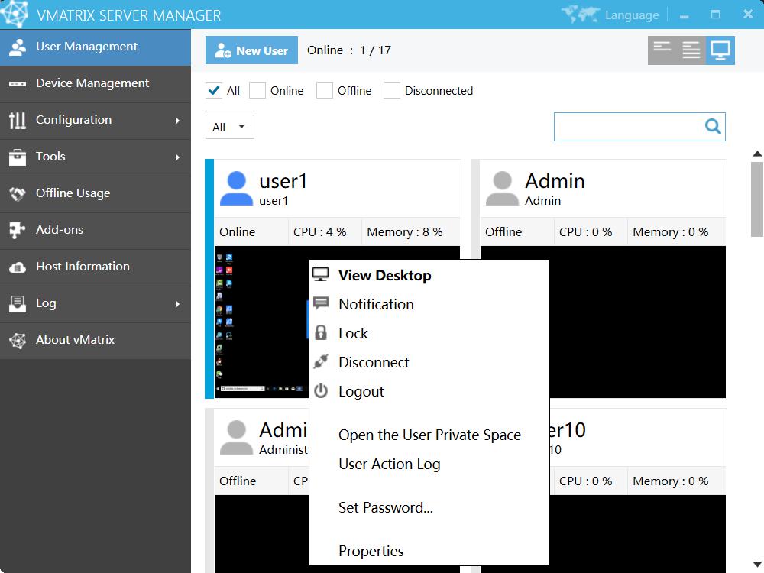Open the About vMatrix section
764x573 pixels.
coord(95,341)
